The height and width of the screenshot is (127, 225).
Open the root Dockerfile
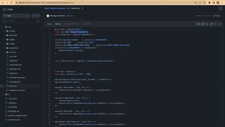(x=13, y=107)
